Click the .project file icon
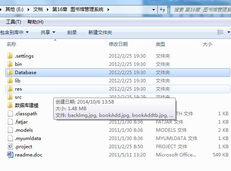Screen dimensions: 231x171 [x=10, y=147]
